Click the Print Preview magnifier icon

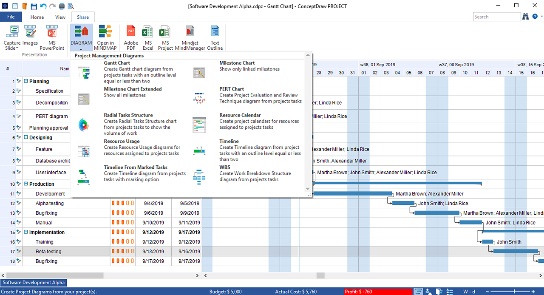click(x=71, y=6)
